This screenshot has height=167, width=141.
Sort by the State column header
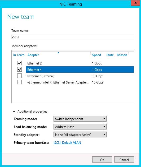click(110, 55)
